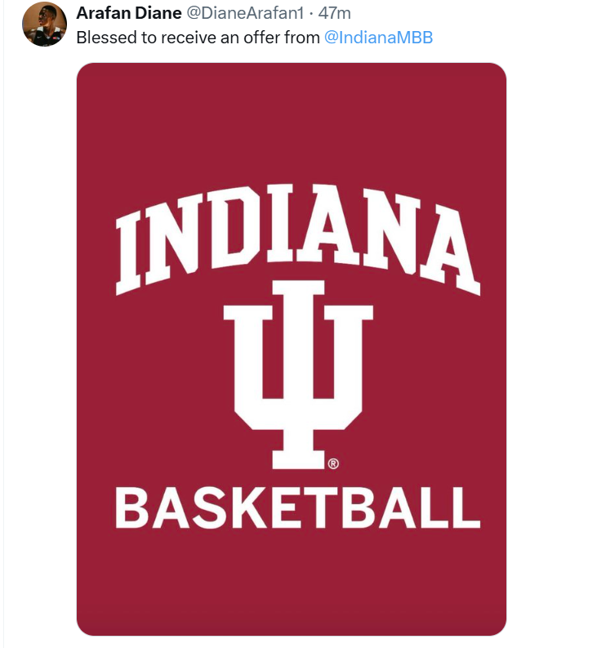Click the arched INDIANA wordmark

[x=297, y=233]
